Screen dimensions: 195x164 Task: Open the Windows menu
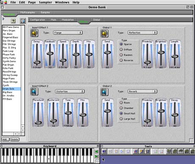[62, 2]
